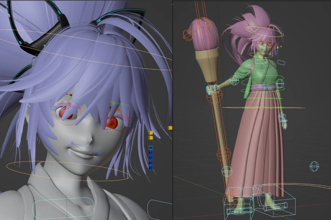Select the wide orange hip line across the skirt
Image resolution: width=331 pixels, height=220 pixels.
click(264, 108)
